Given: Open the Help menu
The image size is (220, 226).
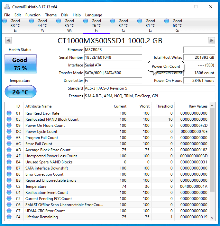Looking at the screenshot, I should (77, 15).
